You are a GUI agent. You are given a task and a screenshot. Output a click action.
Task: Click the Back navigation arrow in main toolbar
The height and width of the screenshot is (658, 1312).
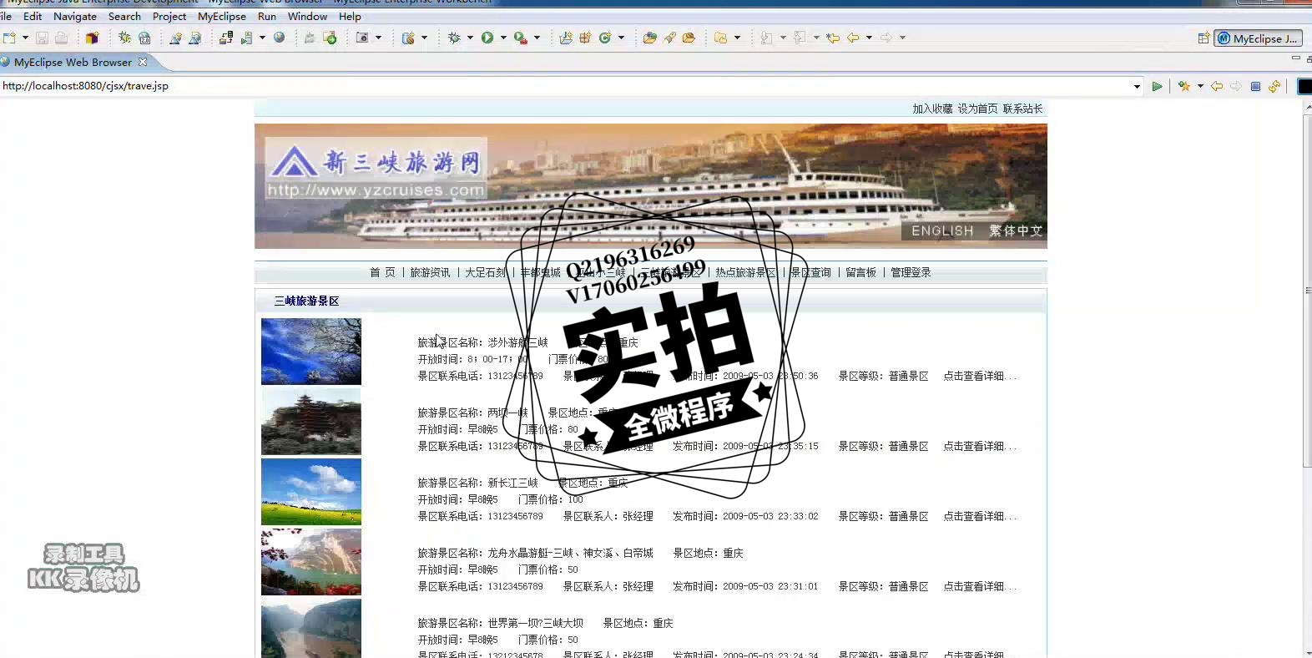853,38
